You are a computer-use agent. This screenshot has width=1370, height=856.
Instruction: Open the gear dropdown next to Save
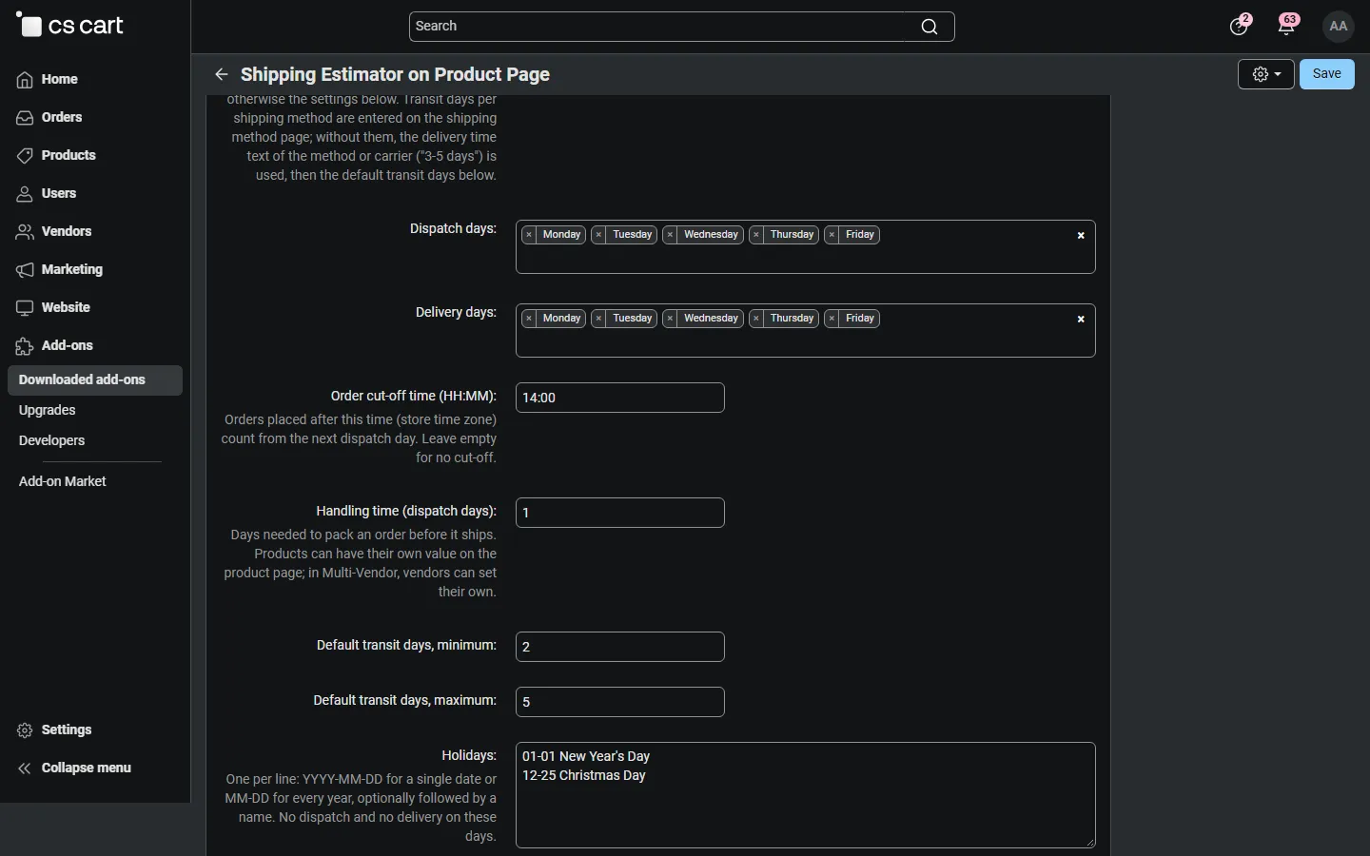point(1266,74)
